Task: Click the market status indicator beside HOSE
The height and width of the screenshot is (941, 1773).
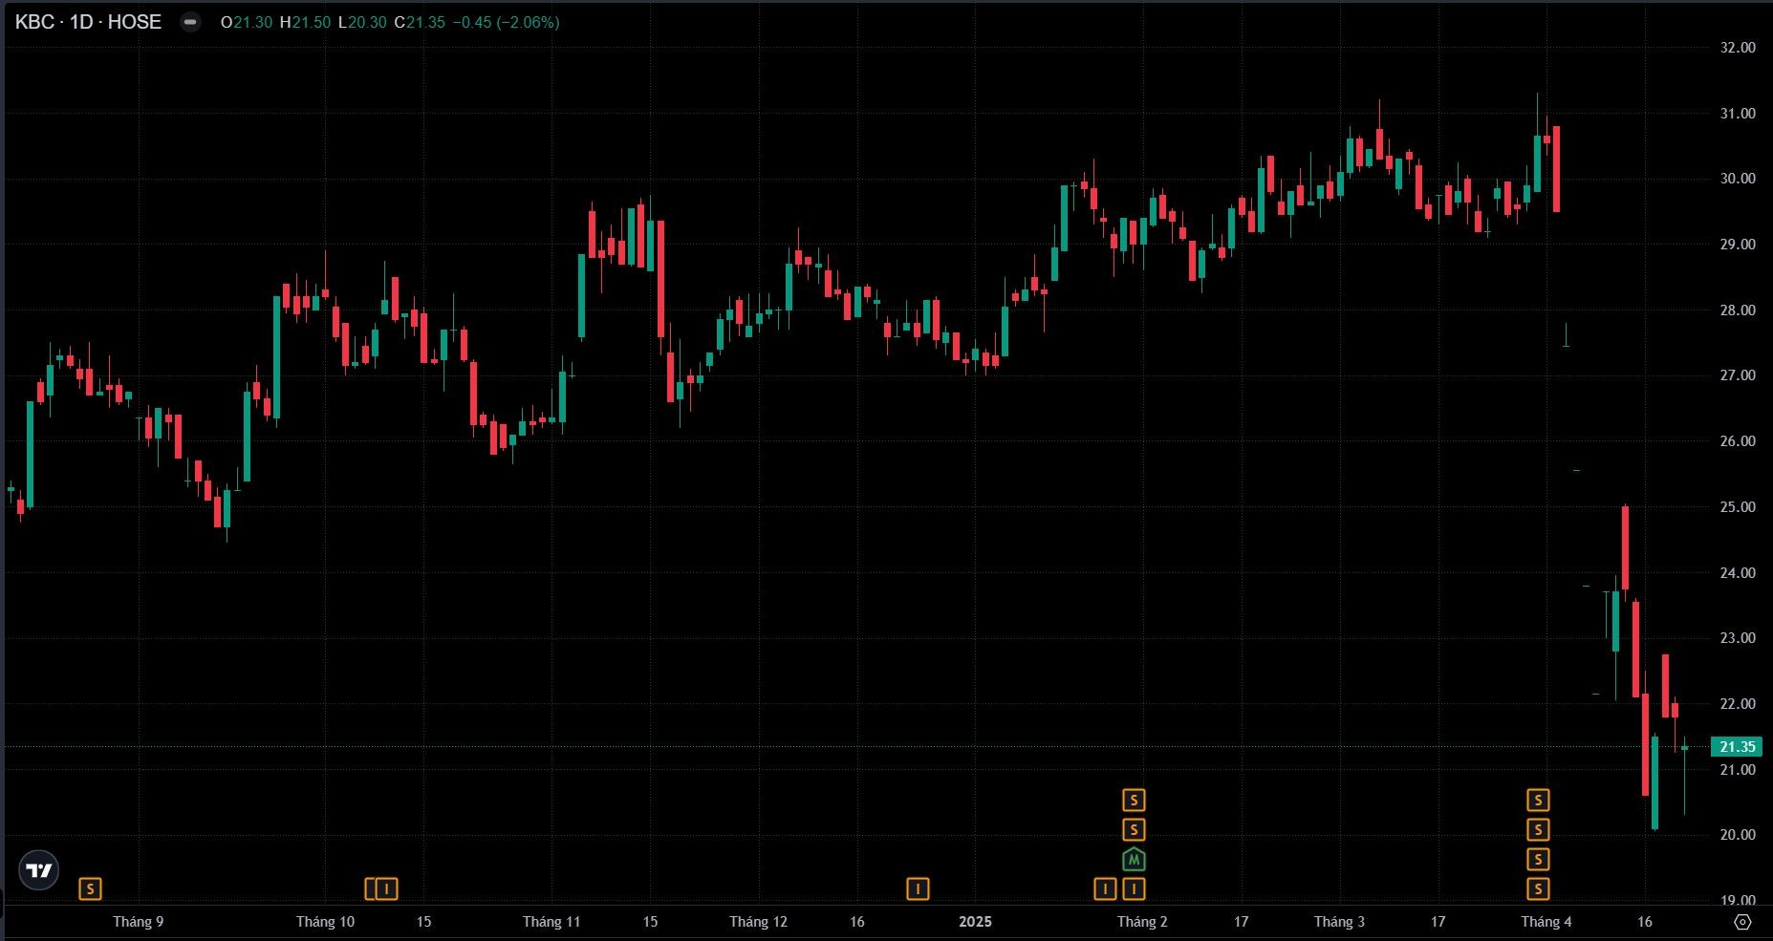Action: [x=191, y=22]
